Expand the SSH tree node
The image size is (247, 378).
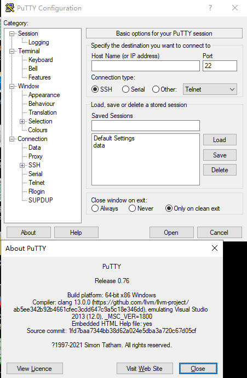tap(22, 165)
